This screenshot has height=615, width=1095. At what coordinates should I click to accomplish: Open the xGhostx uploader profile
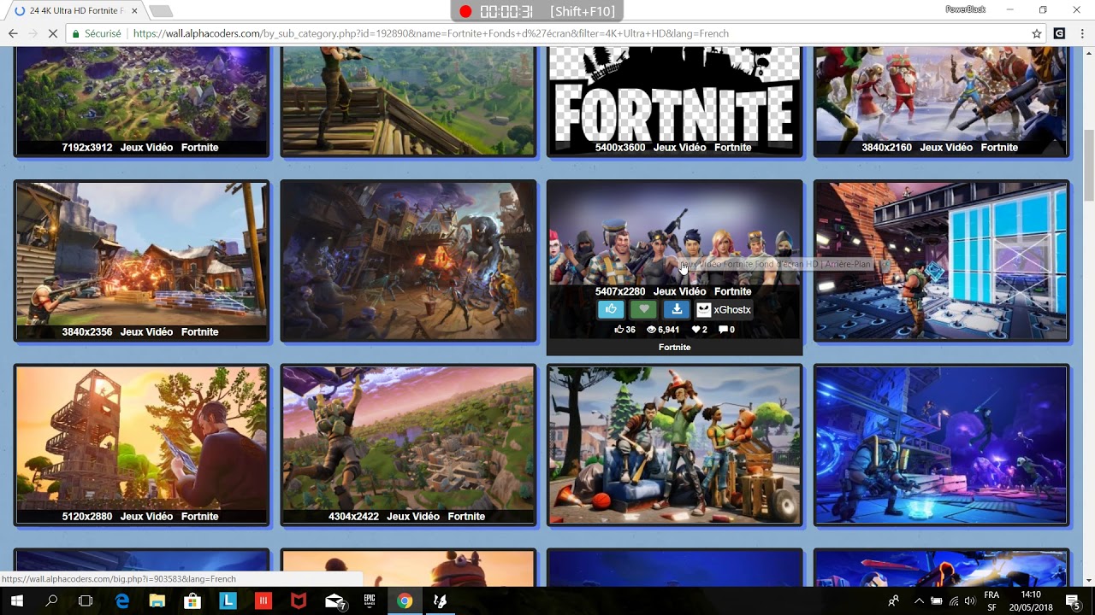pos(732,310)
